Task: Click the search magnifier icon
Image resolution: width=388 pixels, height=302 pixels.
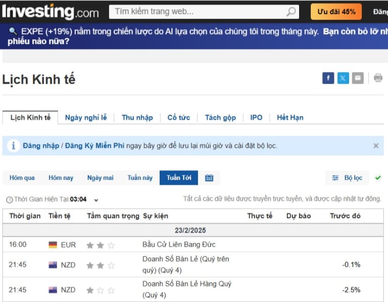Action: [292, 12]
